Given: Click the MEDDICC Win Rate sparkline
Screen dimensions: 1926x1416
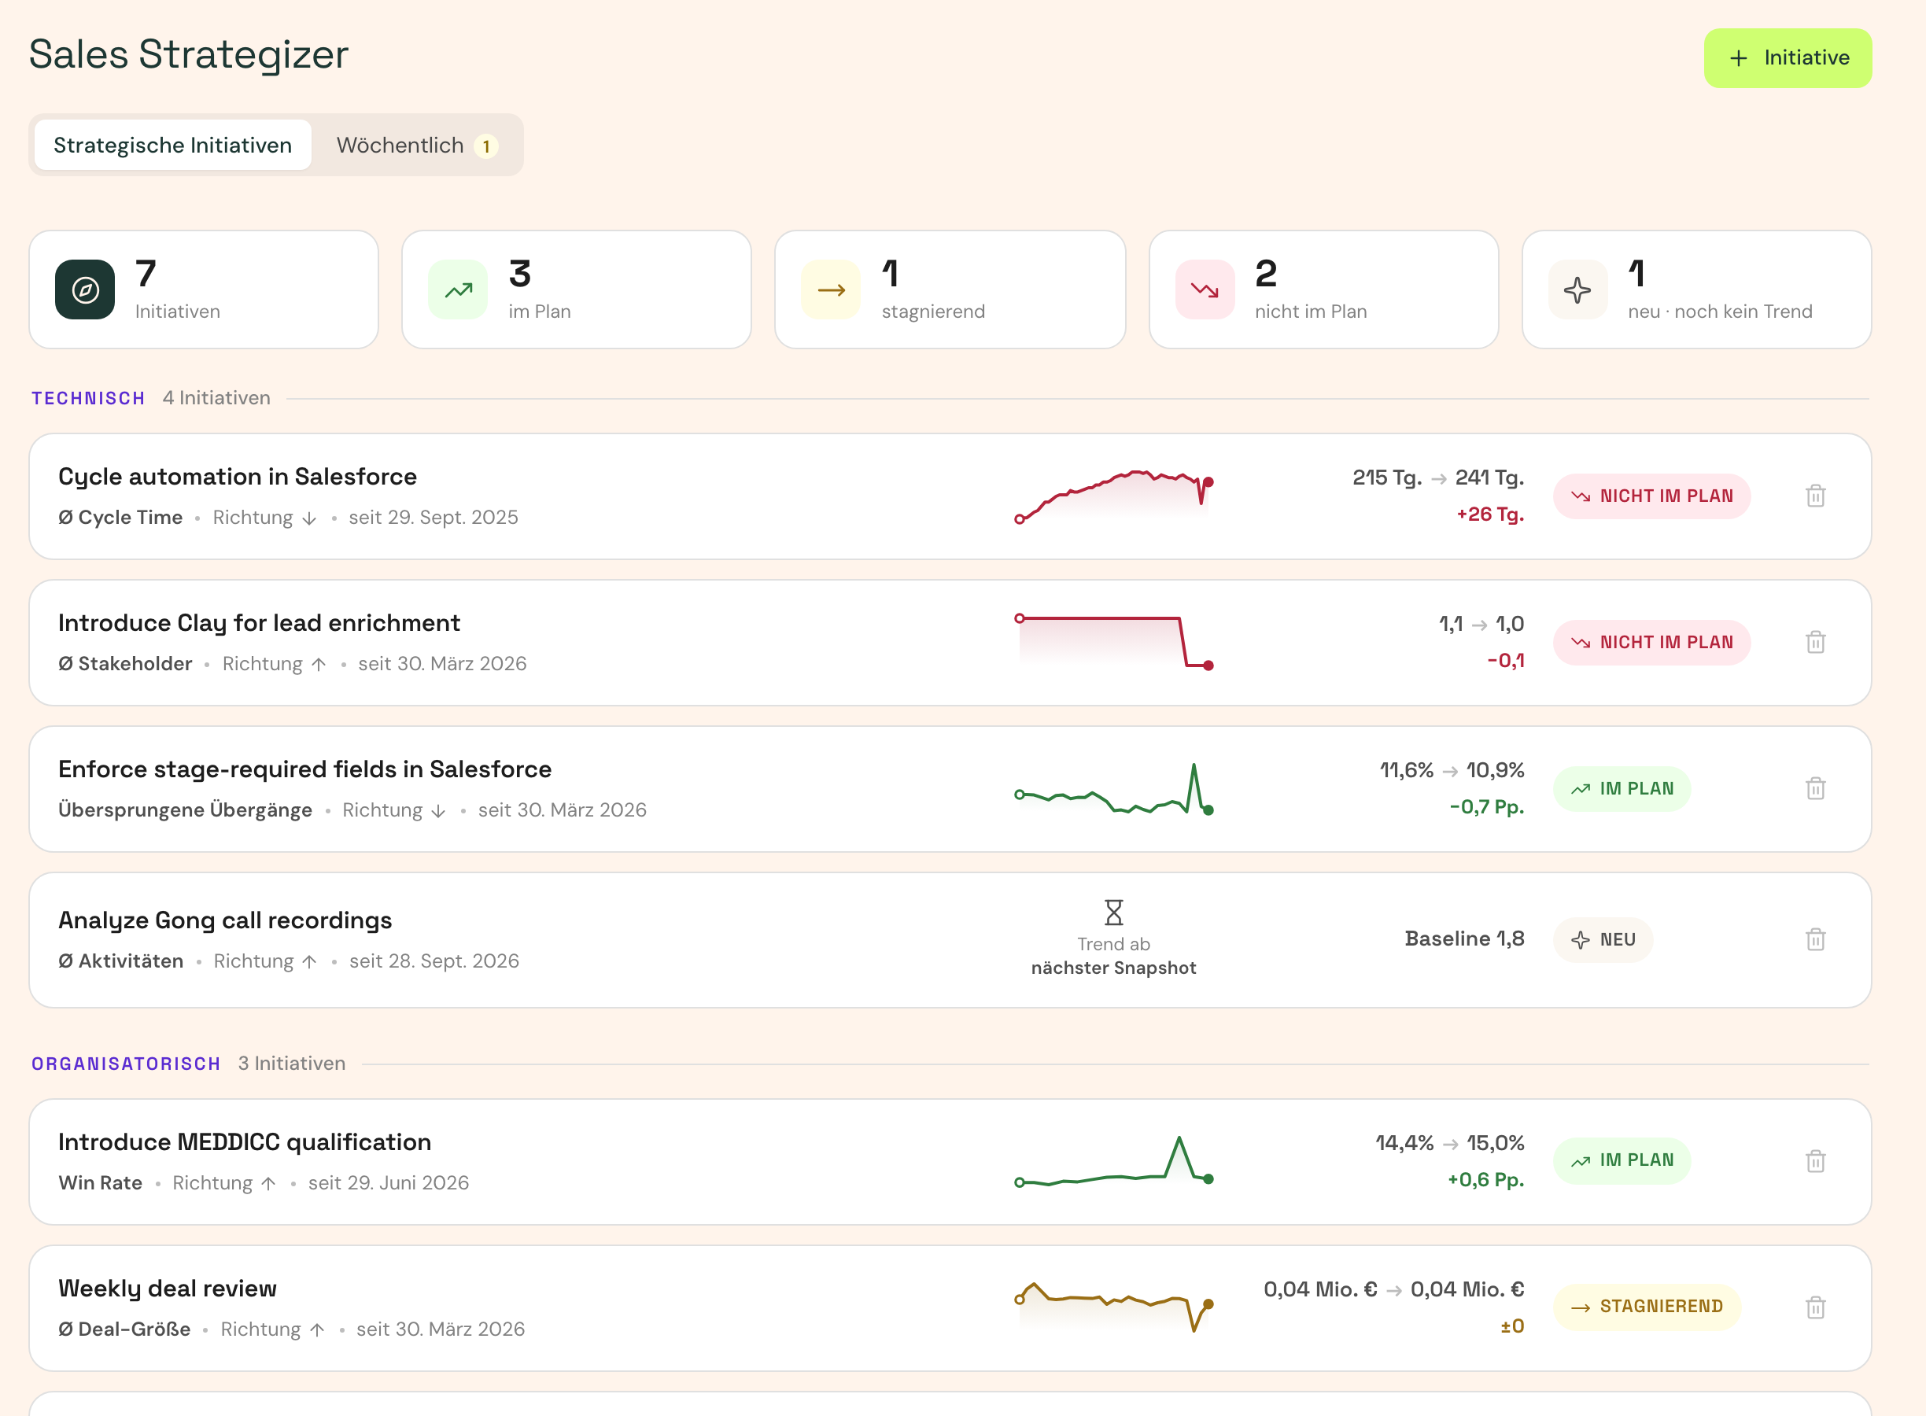Looking at the screenshot, I should [x=1113, y=1161].
